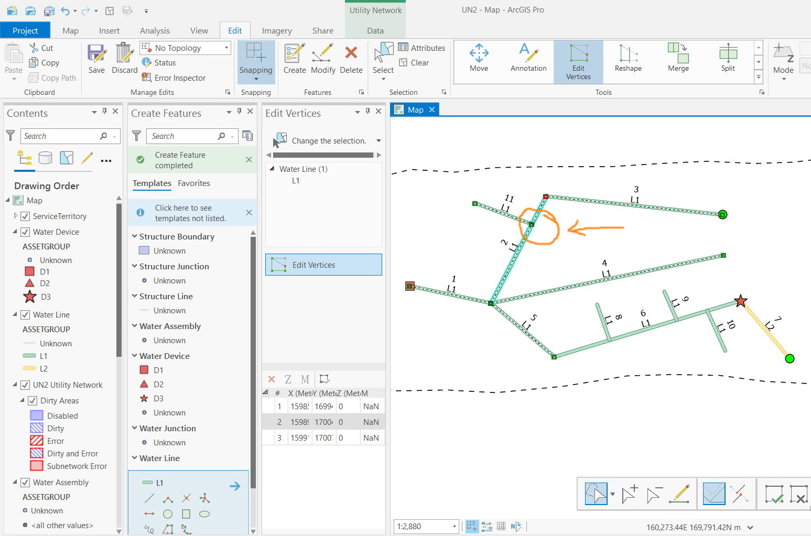Discard edits using the Discard icon
Image resolution: width=811 pixels, height=536 pixels.
[125, 59]
